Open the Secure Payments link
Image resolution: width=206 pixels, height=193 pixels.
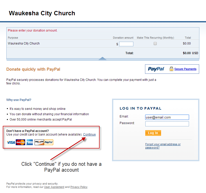pyautogui.click(x=185, y=69)
